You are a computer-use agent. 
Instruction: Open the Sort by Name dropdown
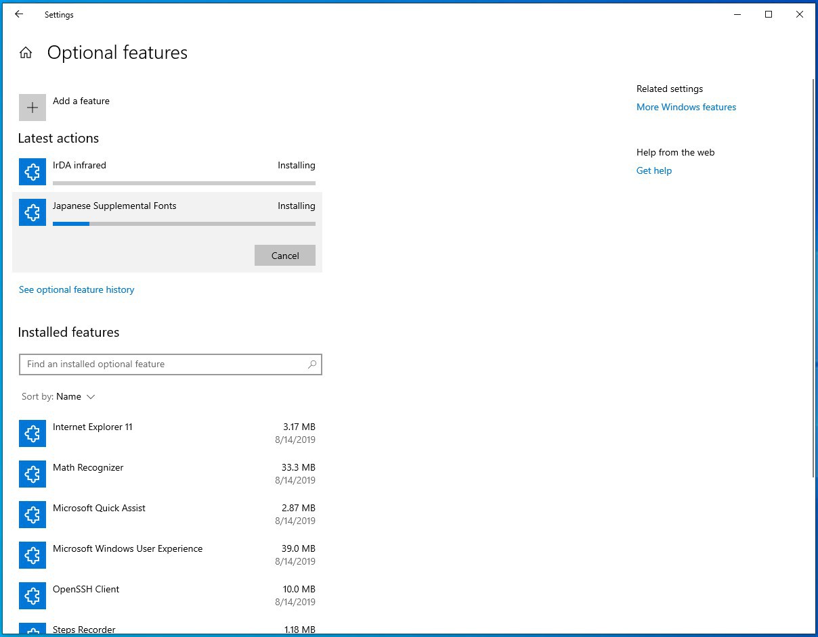tap(75, 397)
